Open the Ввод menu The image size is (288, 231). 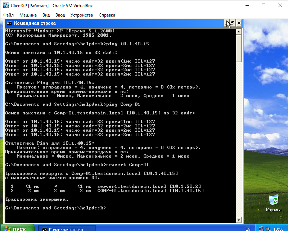click(x=60, y=15)
